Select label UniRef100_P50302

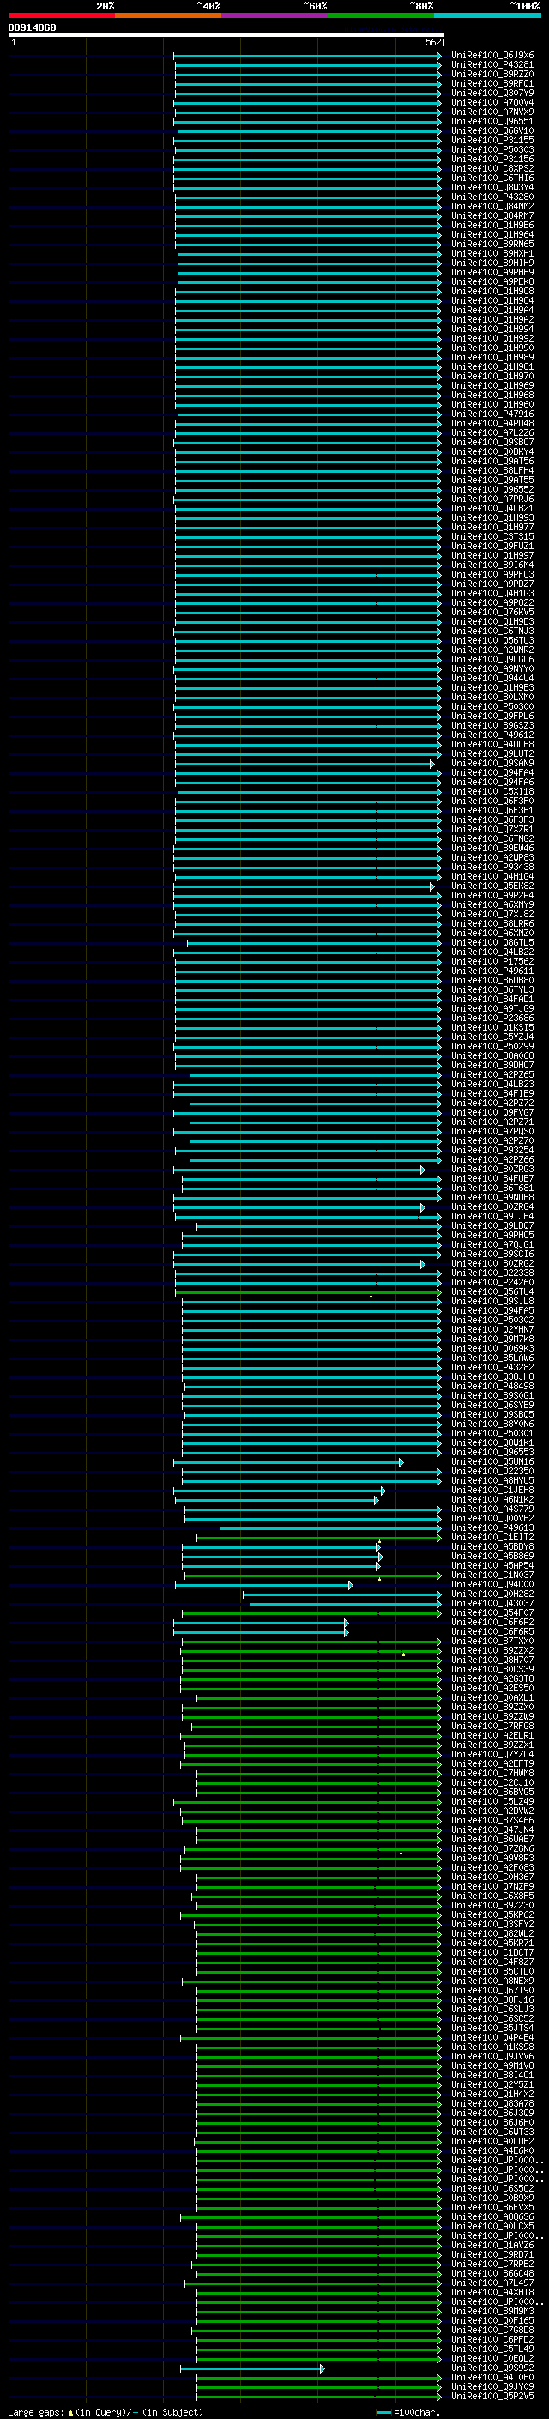(x=492, y=1321)
